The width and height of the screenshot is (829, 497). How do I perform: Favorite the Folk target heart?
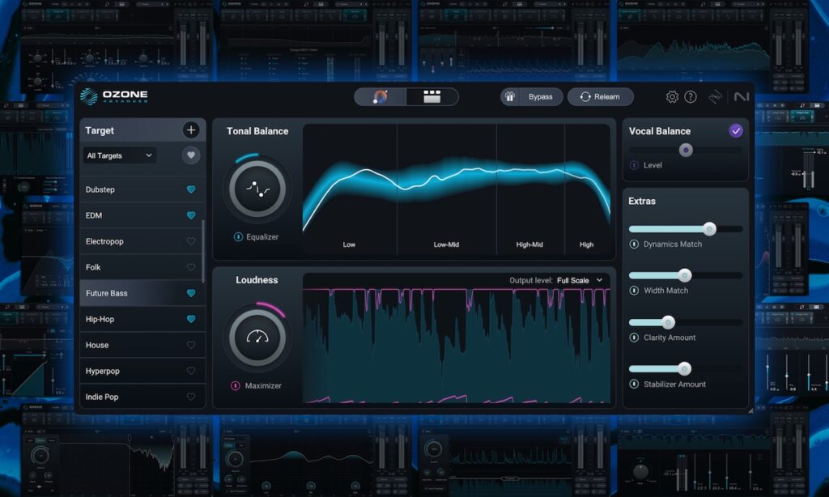[191, 267]
